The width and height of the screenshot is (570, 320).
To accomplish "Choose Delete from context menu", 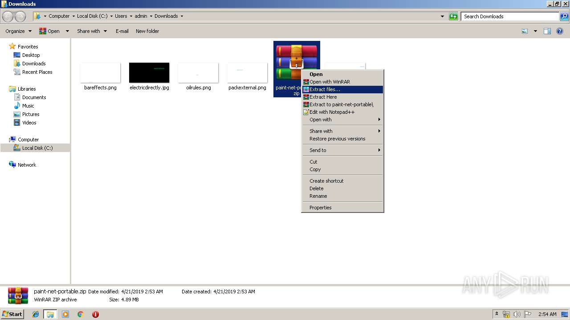I will point(342,188).
